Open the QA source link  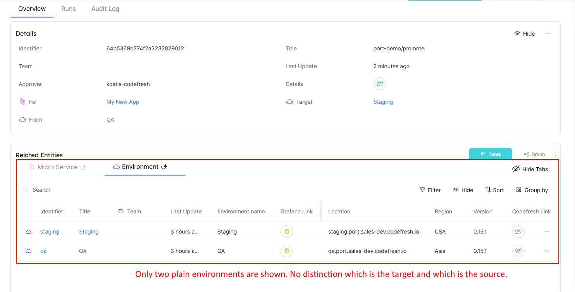pyautogui.click(x=110, y=120)
